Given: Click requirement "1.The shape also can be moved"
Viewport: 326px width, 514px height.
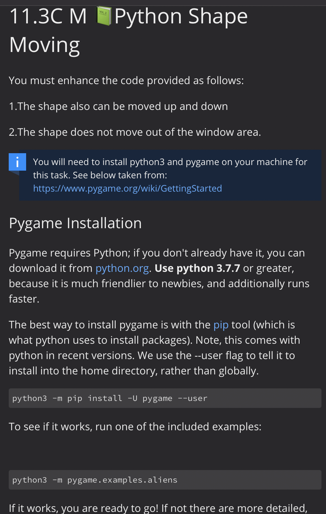Looking at the screenshot, I should click(x=118, y=106).
